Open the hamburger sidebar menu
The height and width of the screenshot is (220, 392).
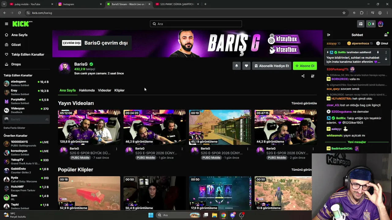pyautogui.click(x=6, y=24)
